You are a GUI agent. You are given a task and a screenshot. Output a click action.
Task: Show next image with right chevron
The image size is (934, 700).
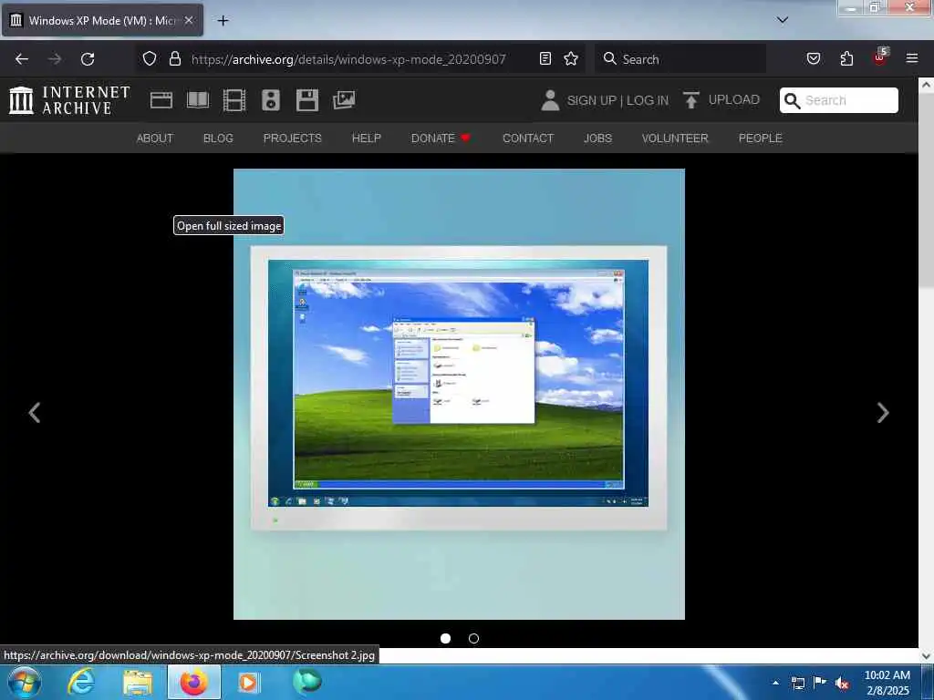coord(883,413)
